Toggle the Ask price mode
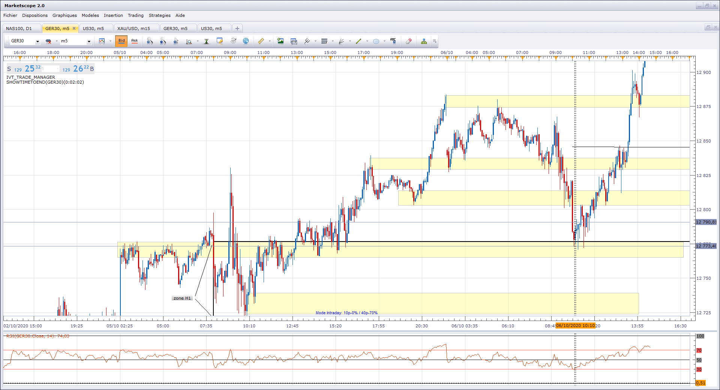This screenshot has height=390, width=720. click(x=135, y=41)
